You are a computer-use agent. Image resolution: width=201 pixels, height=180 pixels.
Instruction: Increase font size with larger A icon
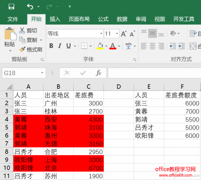click(124, 34)
